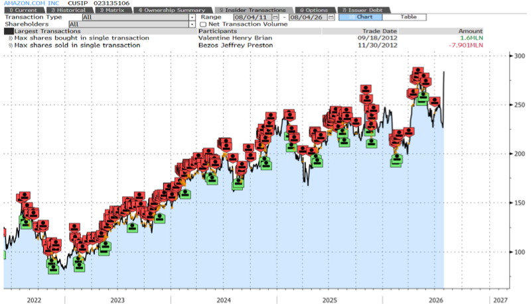
Task: Click the Range start date field 08/04/11
Action: 252,17
